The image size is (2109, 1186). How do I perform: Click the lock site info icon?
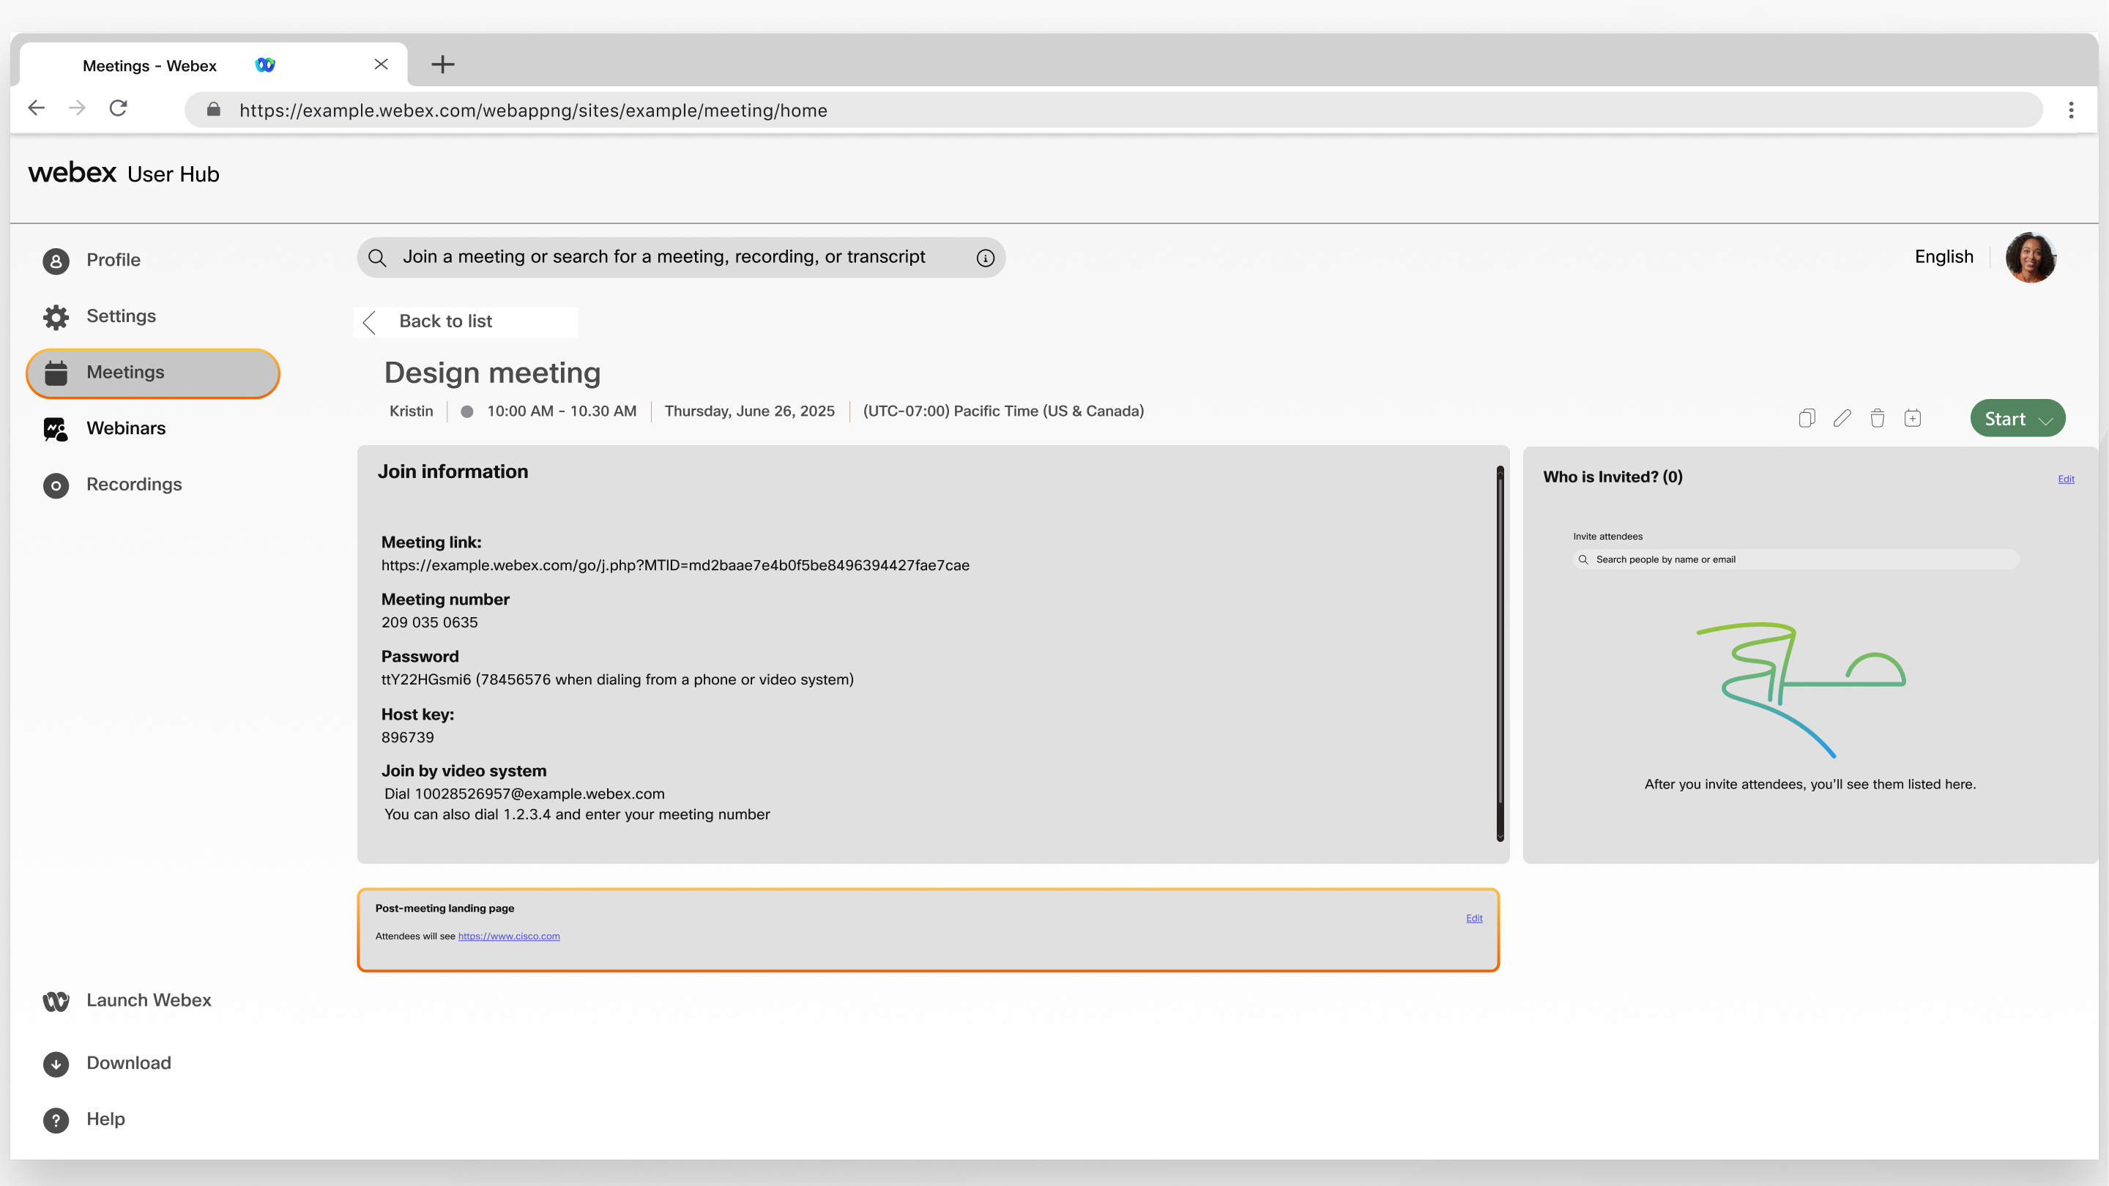point(213,109)
